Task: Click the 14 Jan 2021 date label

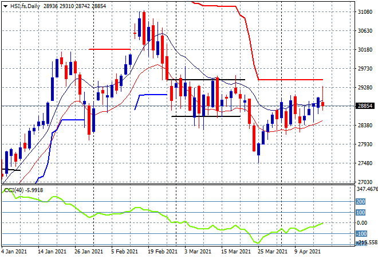Action: 52,252
